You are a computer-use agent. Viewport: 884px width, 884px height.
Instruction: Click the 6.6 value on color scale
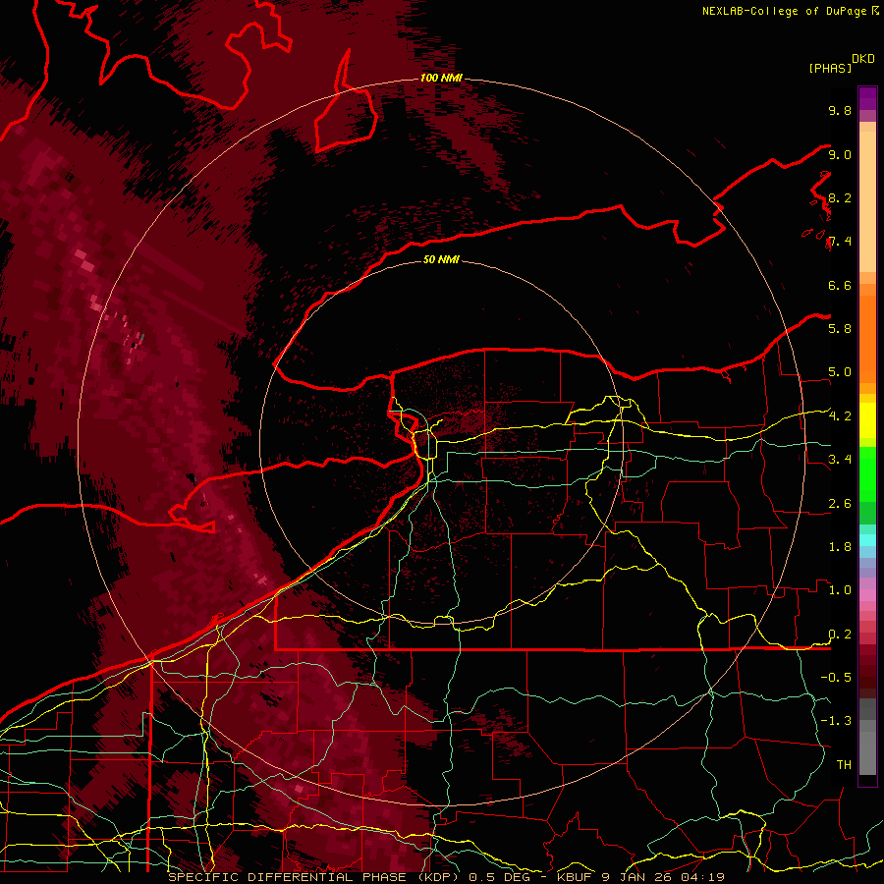[x=840, y=285]
